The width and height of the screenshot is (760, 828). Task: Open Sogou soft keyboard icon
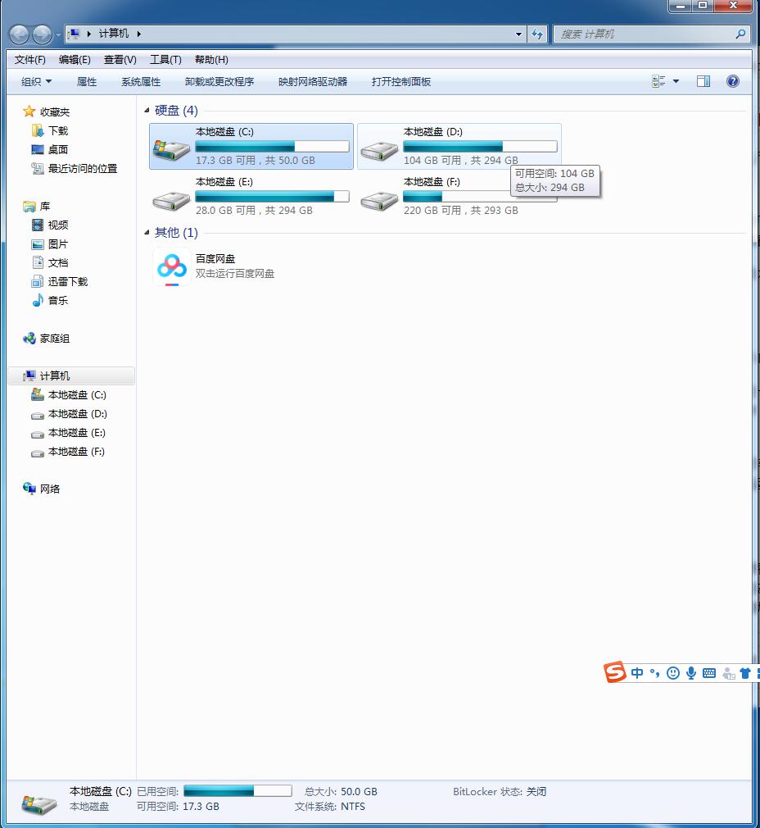[x=709, y=673]
